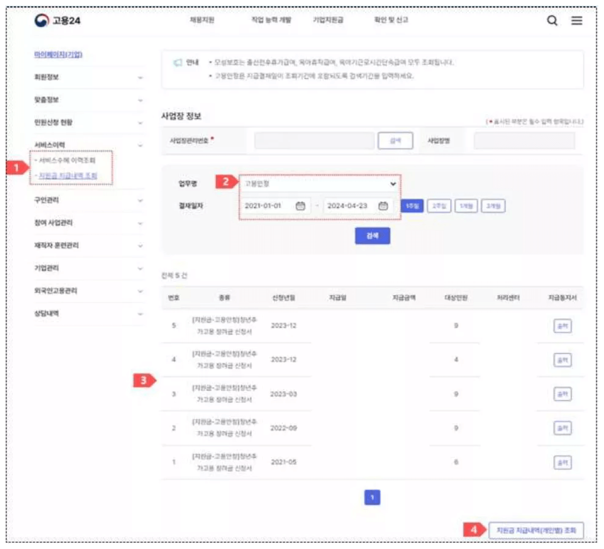Click the 출력 button for row 1
604x549 pixels.
562,462
